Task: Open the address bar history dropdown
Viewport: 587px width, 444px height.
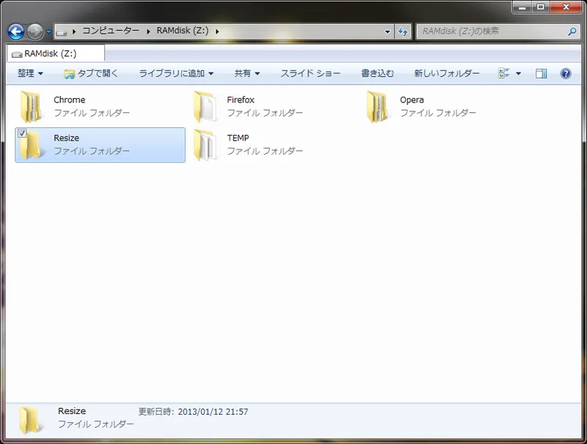Action: 387,30
